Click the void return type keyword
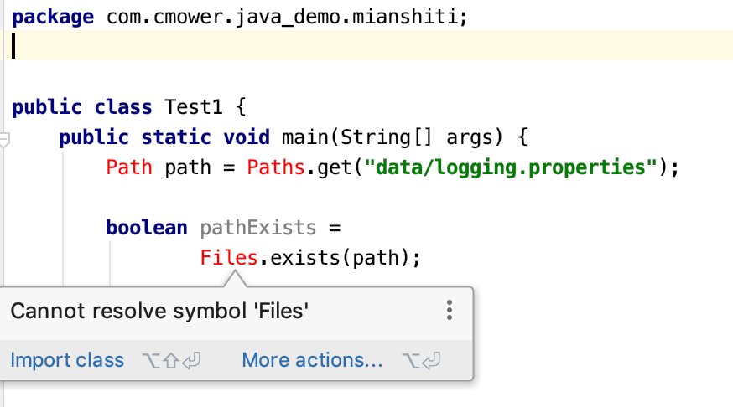This screenshot has height=407, width=733. pos(246,137)
